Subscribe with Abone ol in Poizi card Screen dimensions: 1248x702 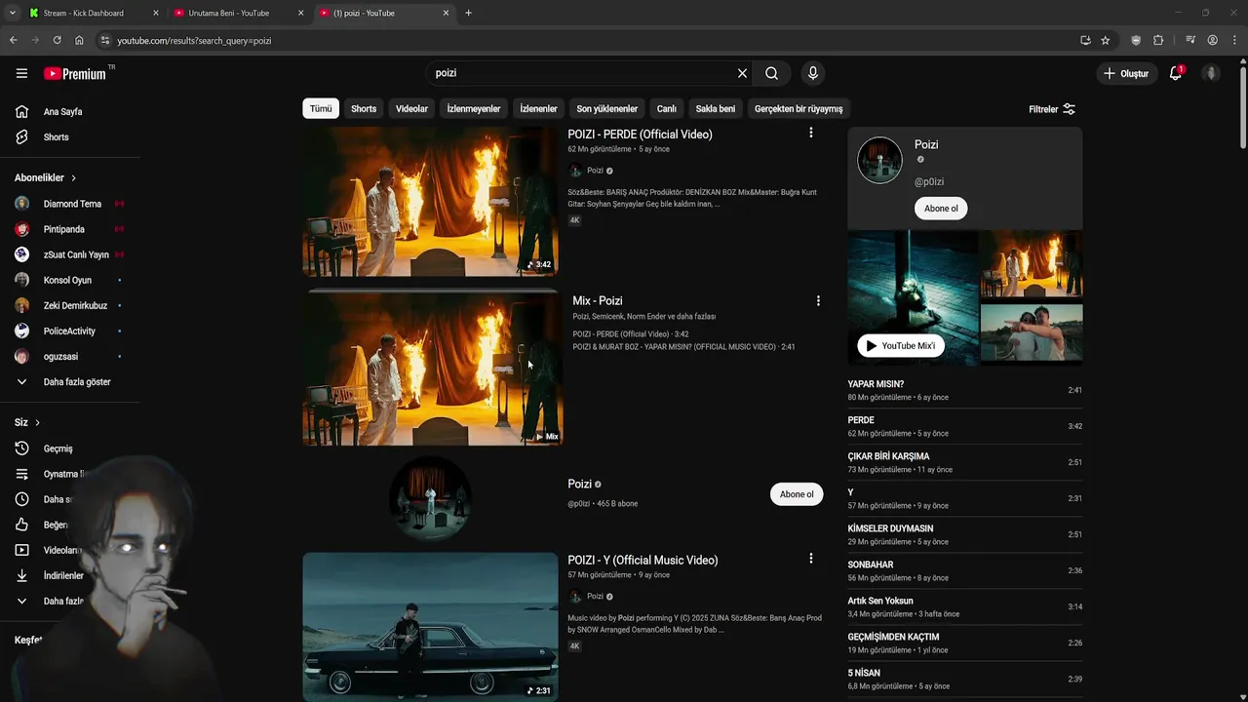coord(941,208)
